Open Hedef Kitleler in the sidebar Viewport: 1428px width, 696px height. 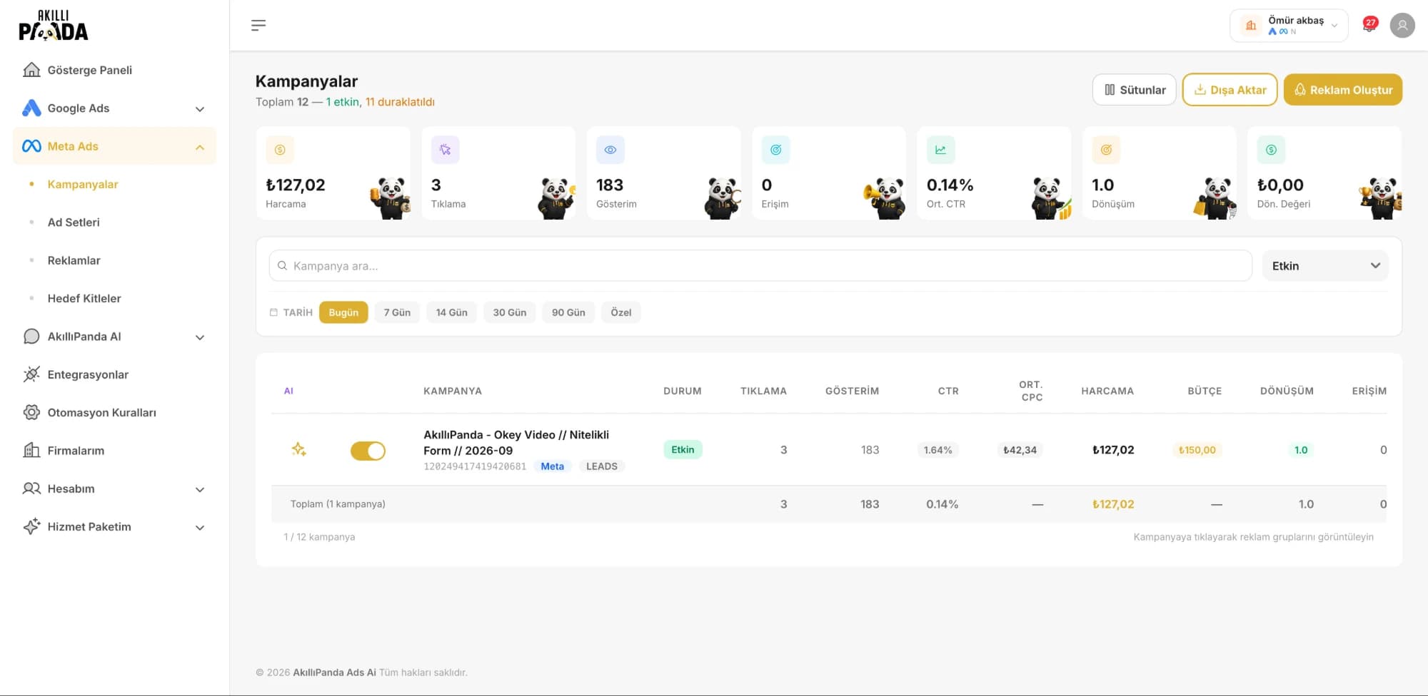(x=84, y=298)
